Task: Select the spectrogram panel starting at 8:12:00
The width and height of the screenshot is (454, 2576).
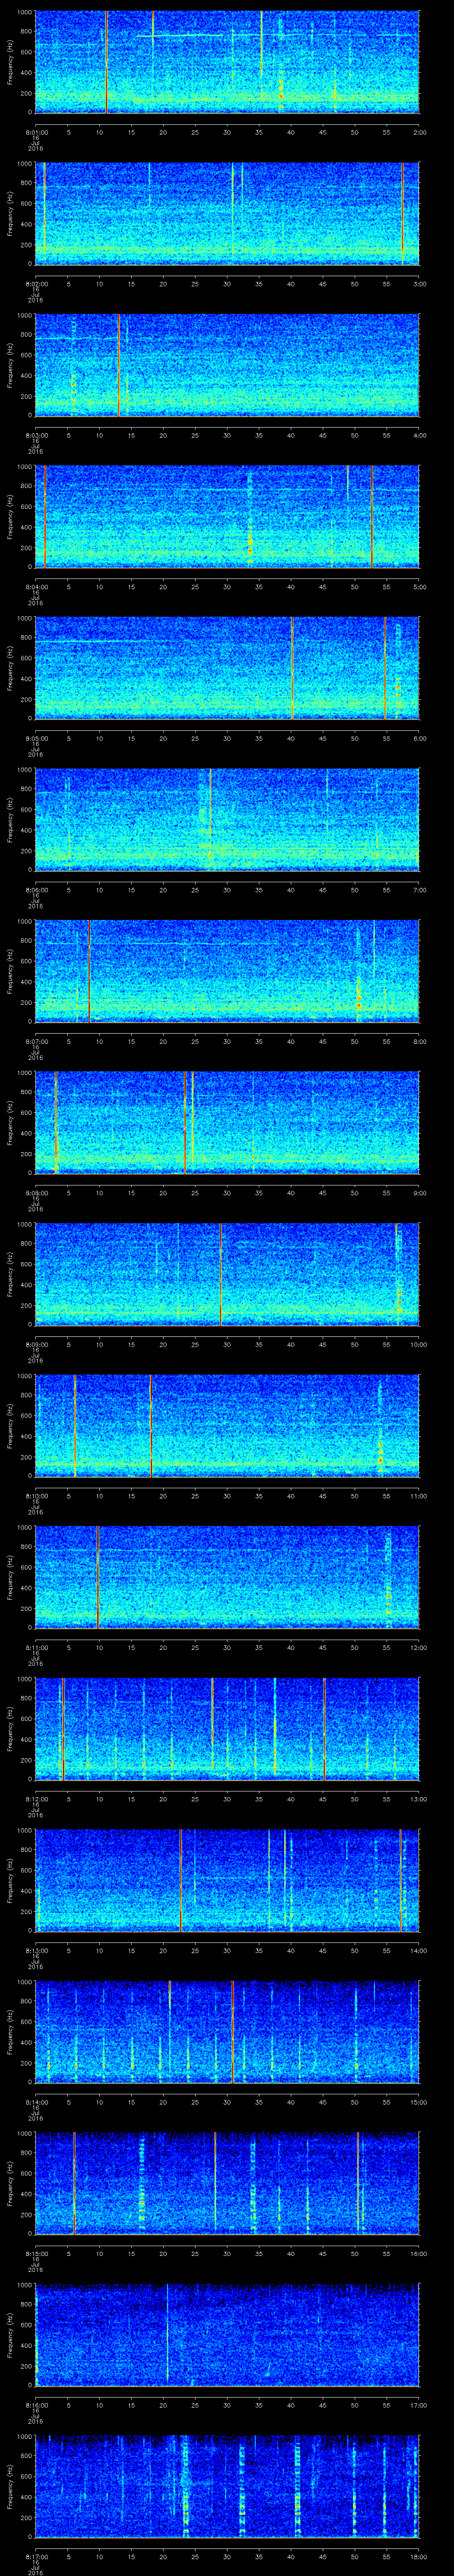Action: click(227, 1728)
